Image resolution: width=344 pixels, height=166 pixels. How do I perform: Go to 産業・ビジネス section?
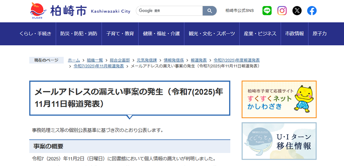(260, 34)
